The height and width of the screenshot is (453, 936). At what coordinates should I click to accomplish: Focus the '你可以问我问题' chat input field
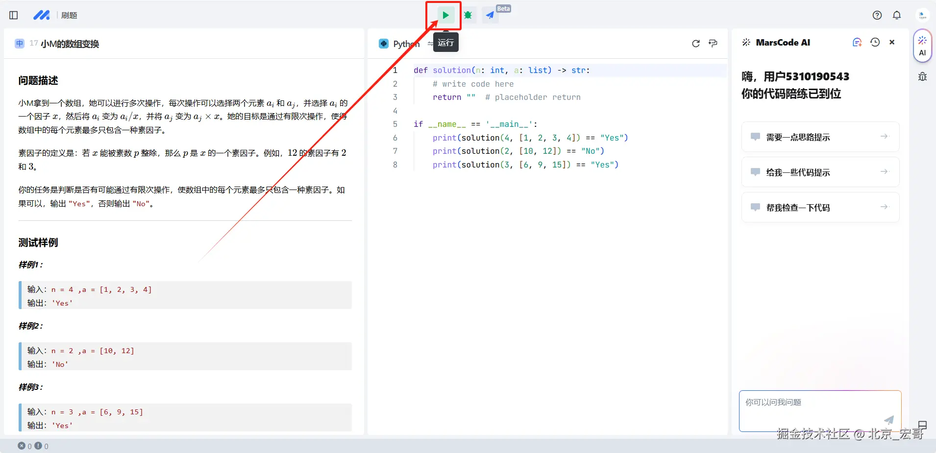click(x=813, y=410)
